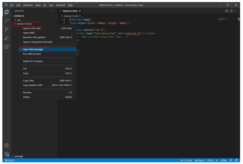
Task: Open the Manage gear icon
Action: point(6,154)
